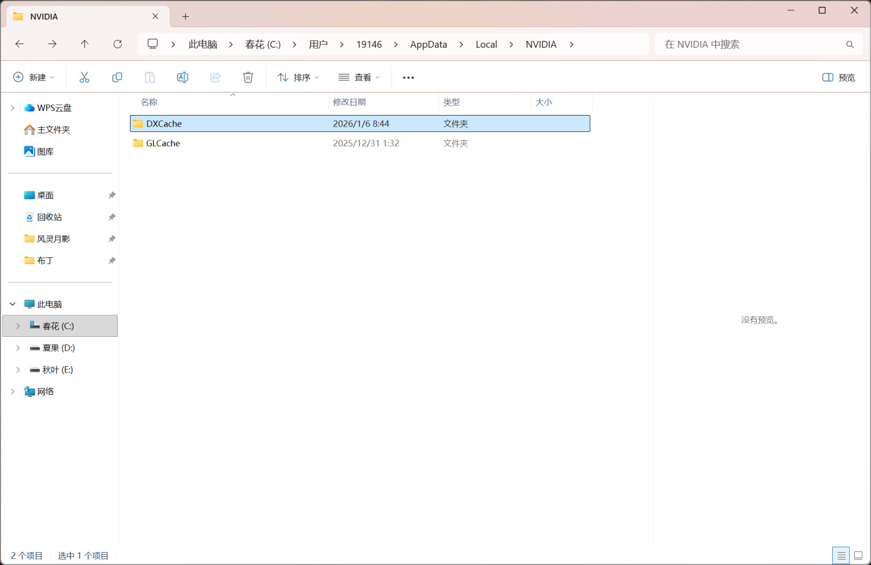Select the NVIDIA tab
The height and width of the screenshot is (565, 871).
pos(86,16)
